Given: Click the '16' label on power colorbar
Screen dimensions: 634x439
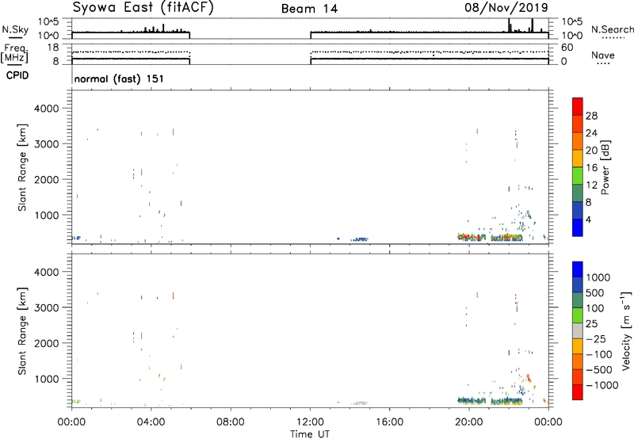Looking at the screenshot, I should point(591,168).
